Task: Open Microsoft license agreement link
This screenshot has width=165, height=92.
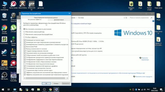Action: (x=108, y=73)
